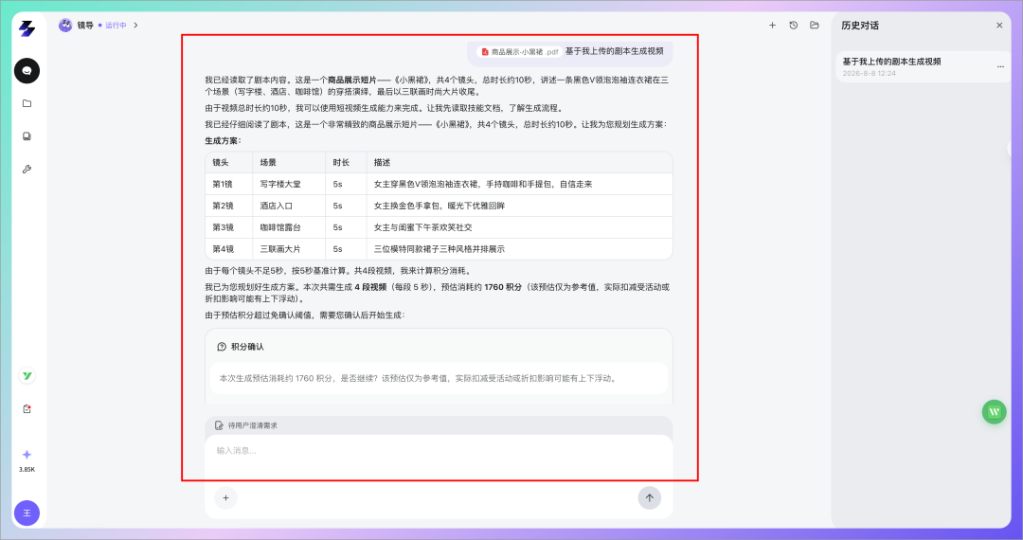Image resolution: width=1023 pixels, height=540 pixels.
Task: Open the library book icon in the left sidebar
Action: (x=27, y=136)
